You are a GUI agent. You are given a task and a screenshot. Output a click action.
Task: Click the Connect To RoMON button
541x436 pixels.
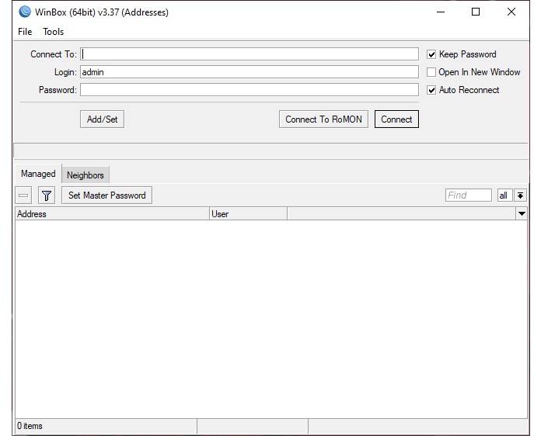coord(323,119)
